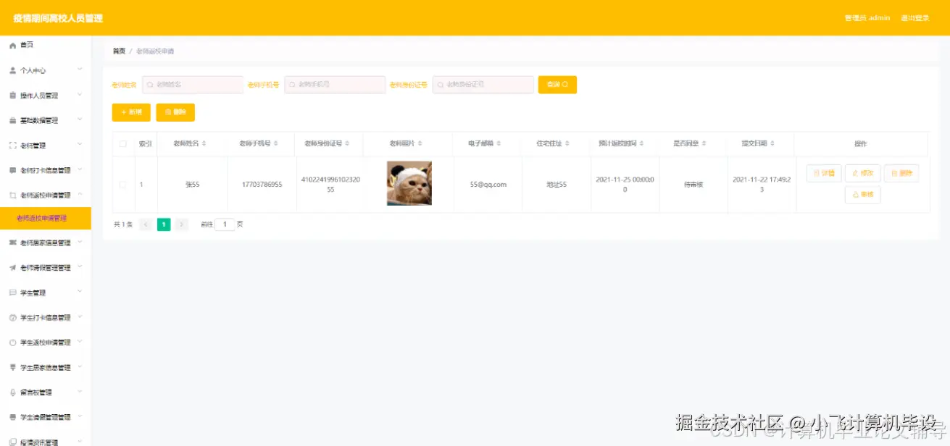
Task: Click 首页 in the breadcrumb
Action: pos(119,51)
